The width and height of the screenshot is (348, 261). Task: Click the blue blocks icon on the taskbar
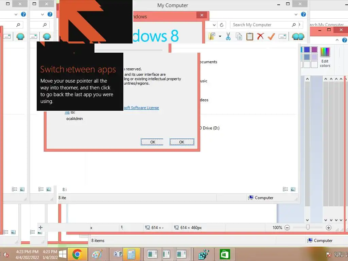click(203, 254)
